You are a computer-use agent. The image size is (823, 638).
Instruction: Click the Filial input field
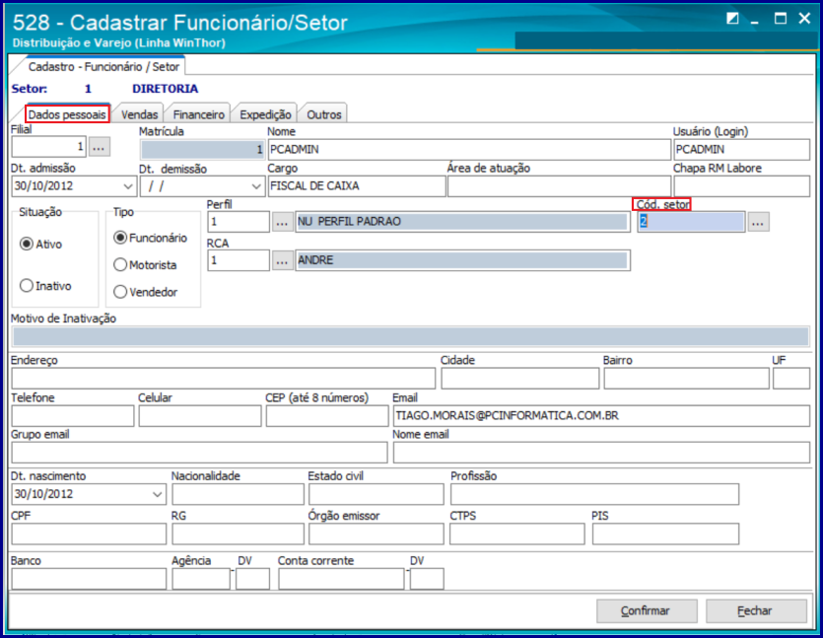[49, 147]
